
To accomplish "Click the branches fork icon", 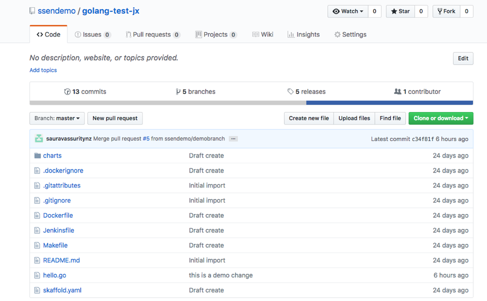I will coord(178,91).
